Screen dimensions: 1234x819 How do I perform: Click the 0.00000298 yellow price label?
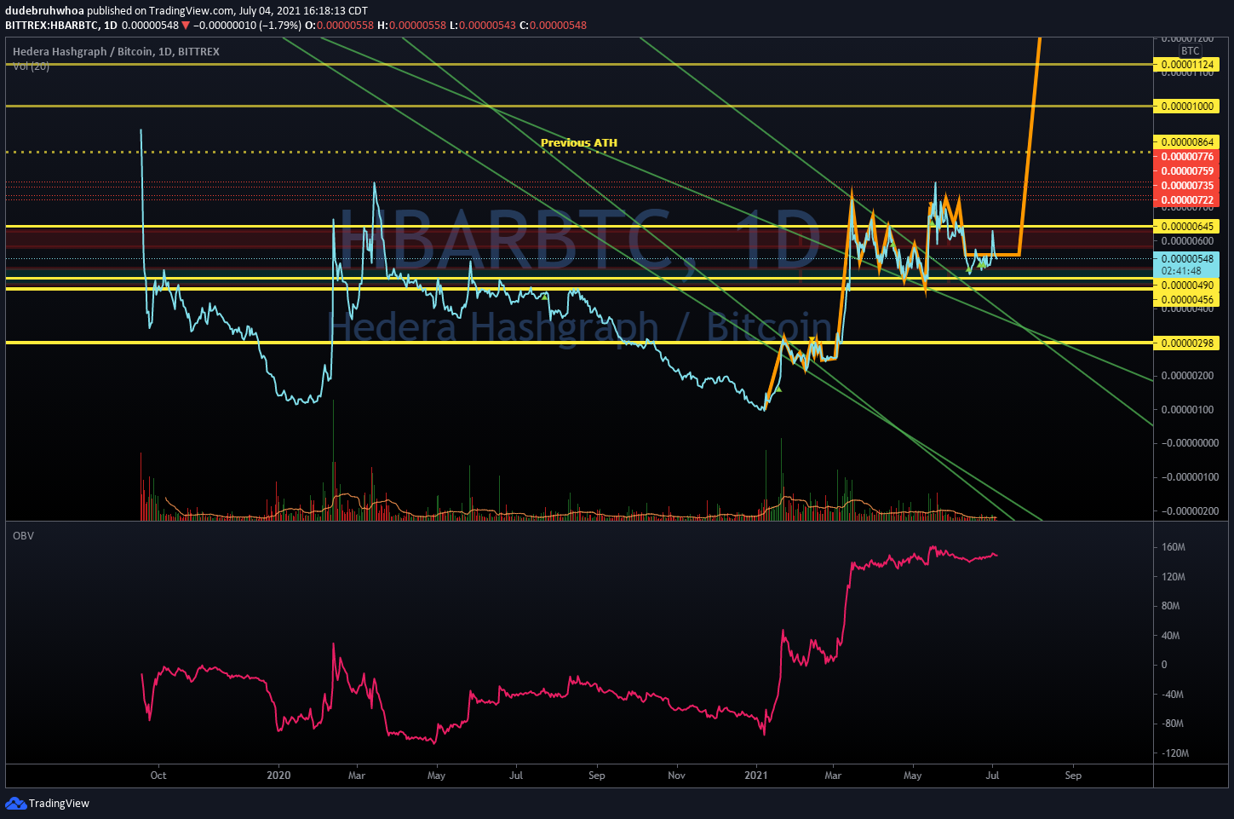1186,343
